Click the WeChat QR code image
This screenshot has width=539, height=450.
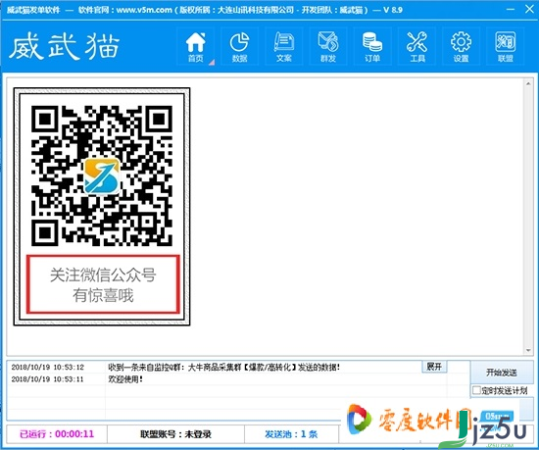pos(102,176)
